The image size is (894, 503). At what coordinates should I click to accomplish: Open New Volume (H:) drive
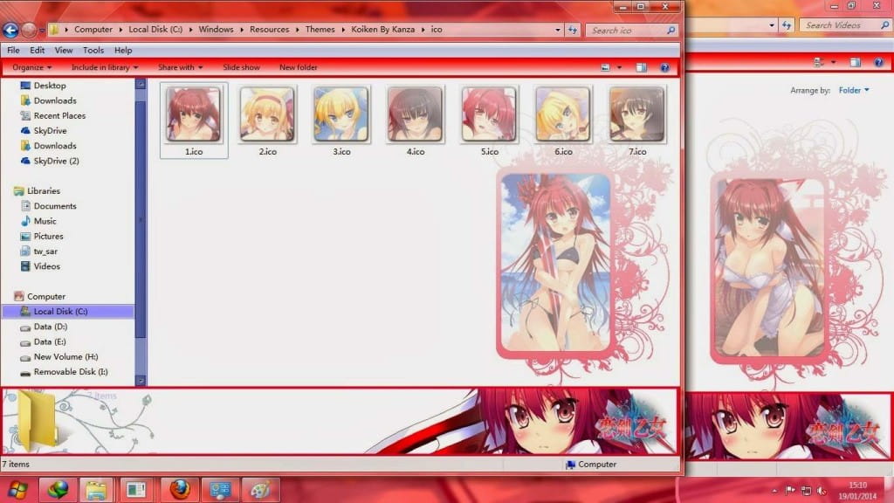click(58, 357)
